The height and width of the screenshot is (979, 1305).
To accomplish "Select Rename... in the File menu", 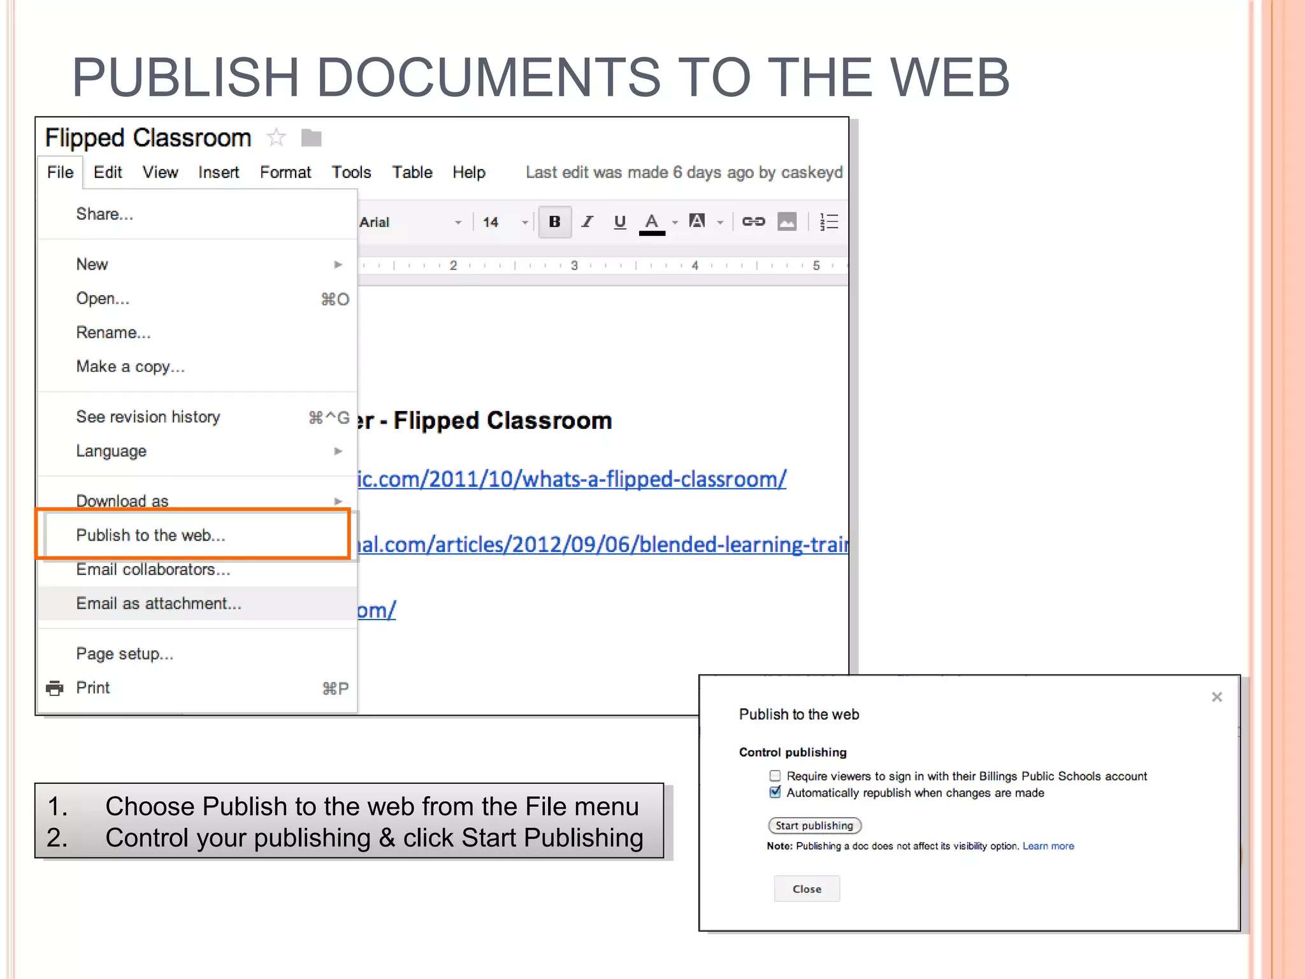I will click(x=198, y=333).
